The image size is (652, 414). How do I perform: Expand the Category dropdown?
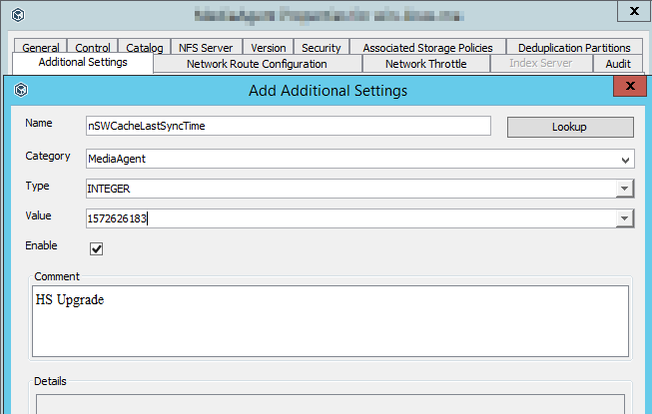625,159
